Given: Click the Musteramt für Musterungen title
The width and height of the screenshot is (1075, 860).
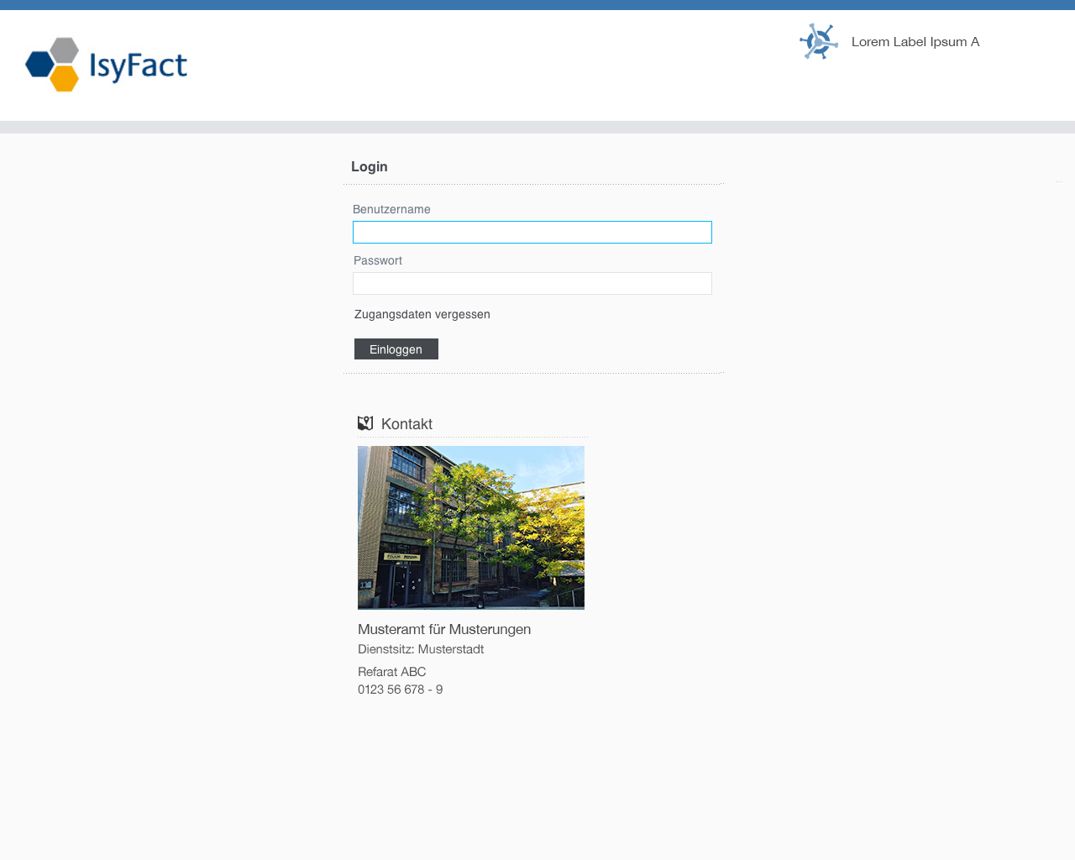Looking at the screenshot, I should pyautogui.click(x=444, y=629).
